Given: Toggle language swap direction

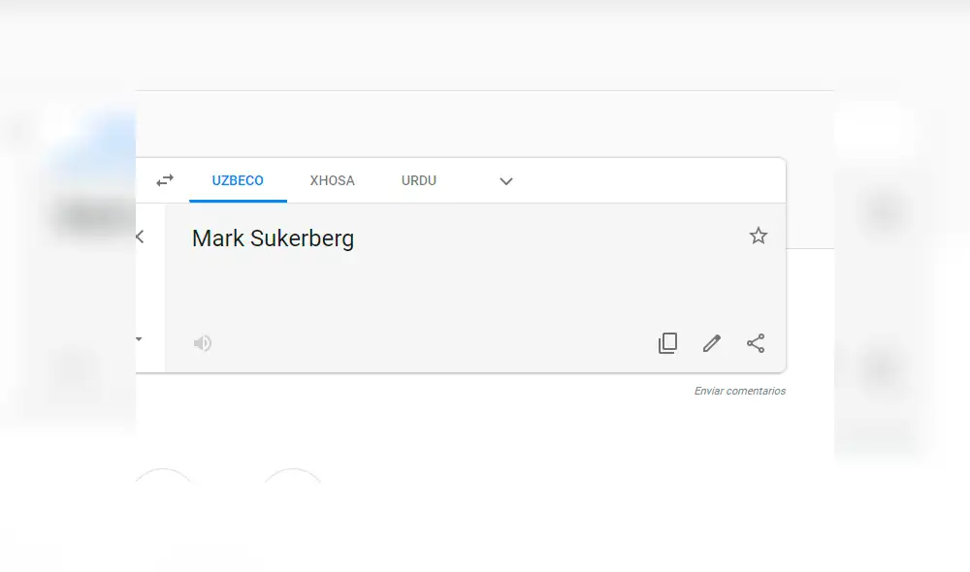Looking at the screenshot, I should 164,180.
